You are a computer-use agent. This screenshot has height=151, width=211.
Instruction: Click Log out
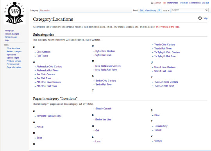[x=205, y=3]
